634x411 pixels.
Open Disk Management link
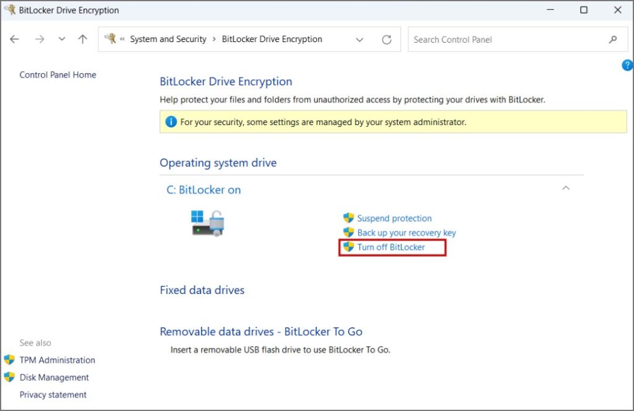point(54,378)
